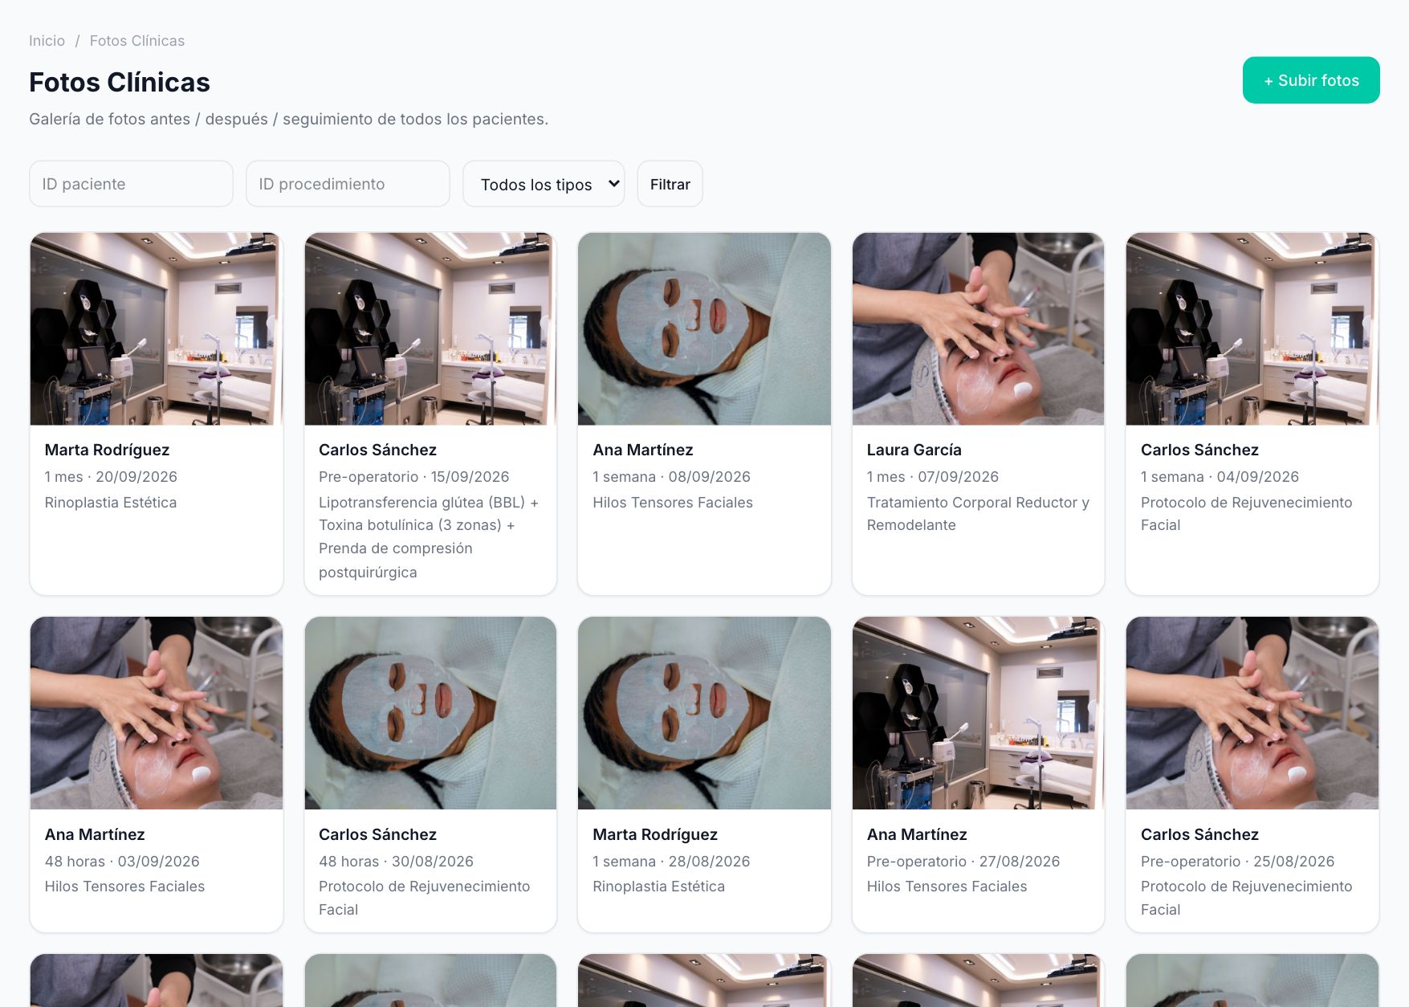Click 'Hilos Tensores Faciales' under the 27/08/2026 card
The image size is (1409, 1007).
click(947, 886)
